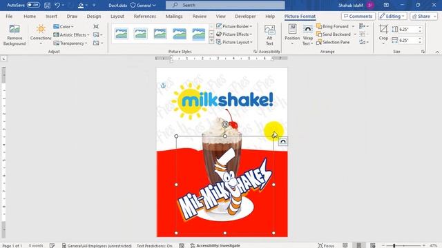The width and height of the screenshot is (442, 248).
Task: Toggle the AutoSave switch
Action: tap(33, 5)
